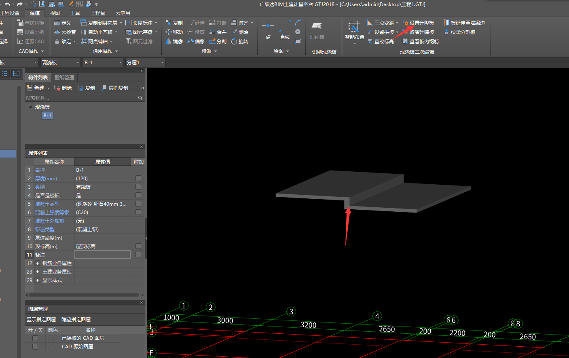Select the 旋转 rotate tool
Screen dimensions: 569x358
click(x=240, y=42)
